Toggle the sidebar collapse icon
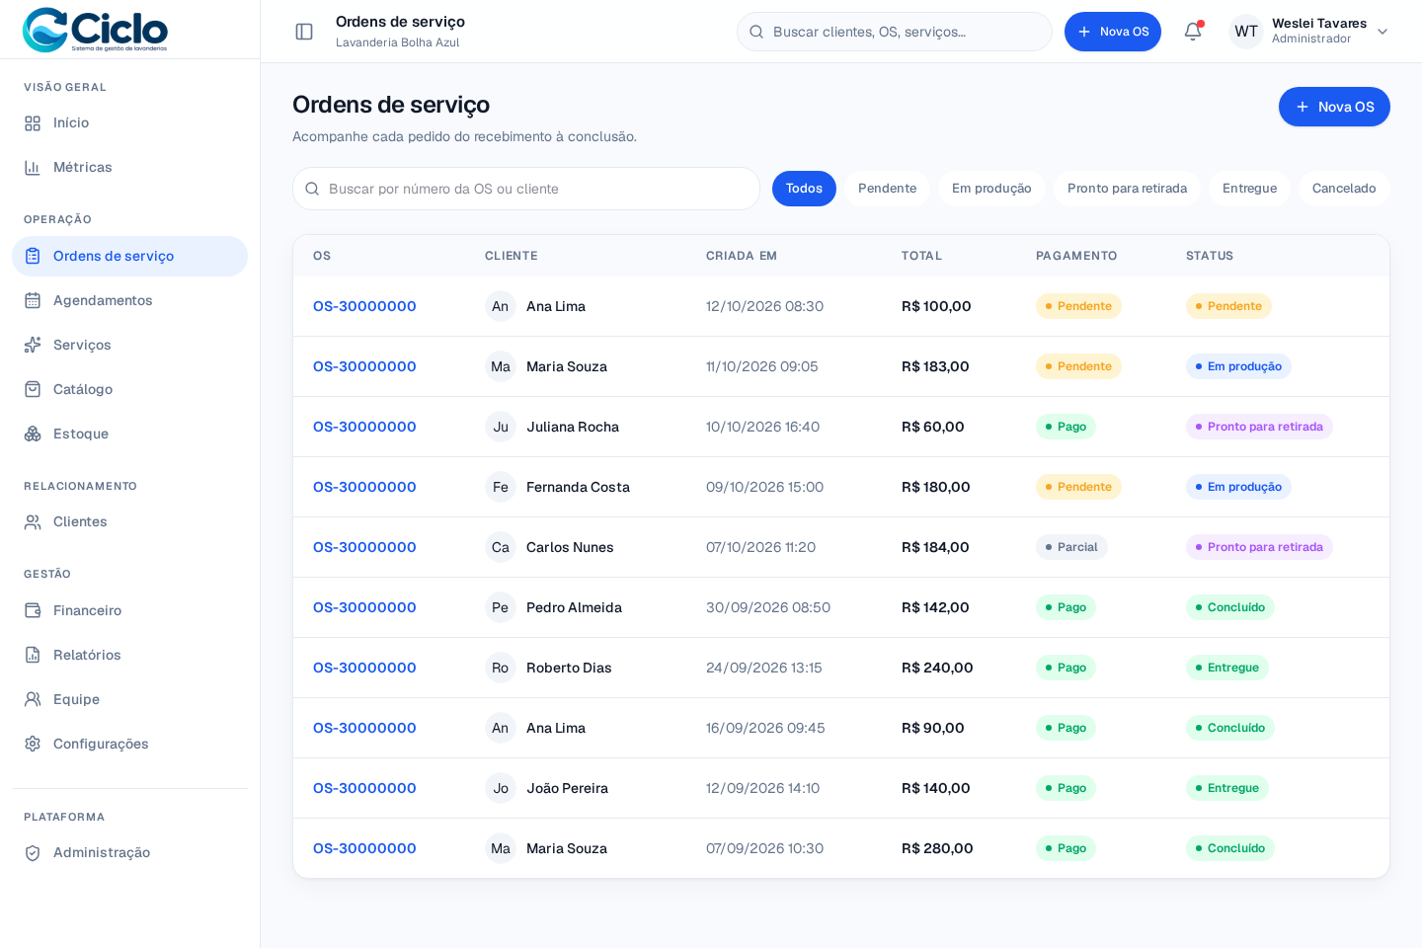 pos(304,32)
